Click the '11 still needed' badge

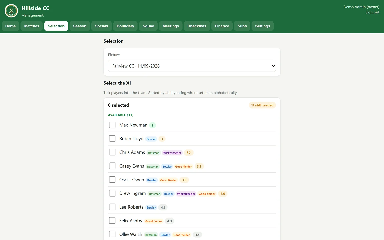[262, 105]
